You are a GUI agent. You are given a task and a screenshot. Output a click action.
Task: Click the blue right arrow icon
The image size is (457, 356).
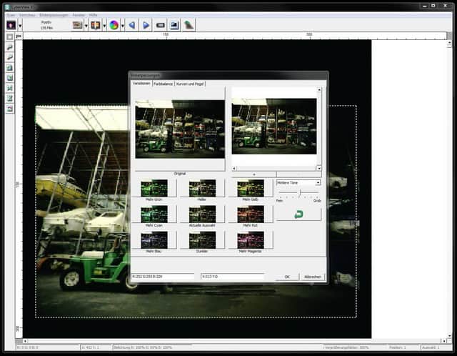146,25
